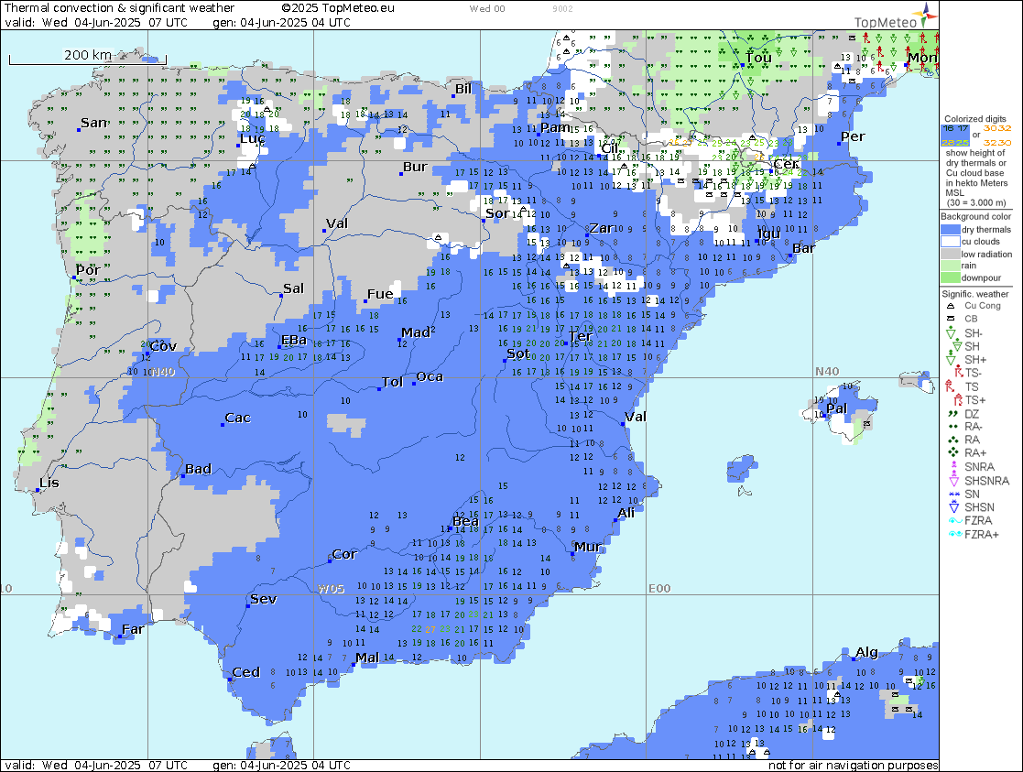Click the Per (Perpignan) city label

[x=853, y=136]
